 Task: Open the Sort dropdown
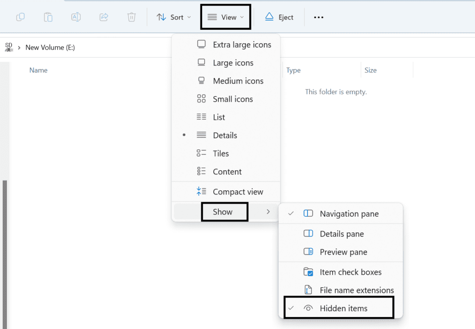174,17
